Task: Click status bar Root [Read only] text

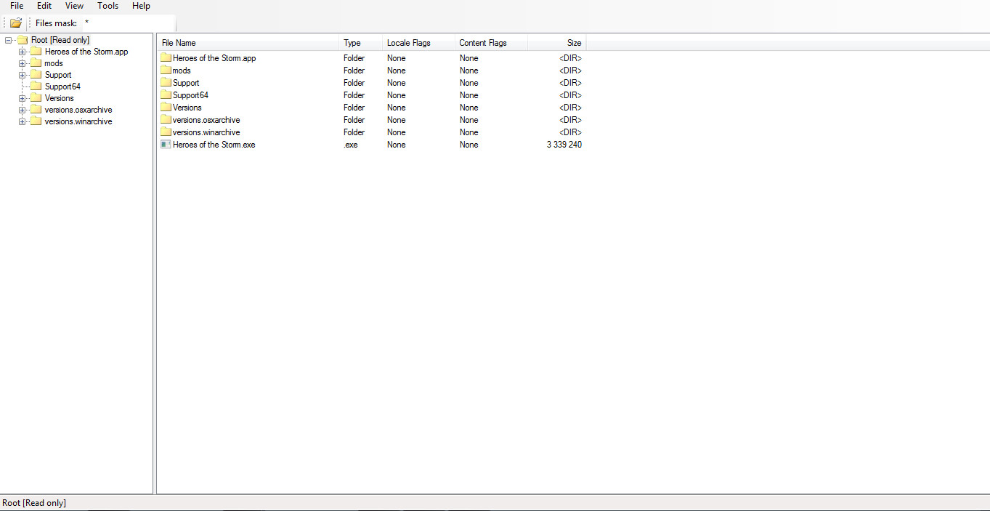Action: (x=34, y=503)
